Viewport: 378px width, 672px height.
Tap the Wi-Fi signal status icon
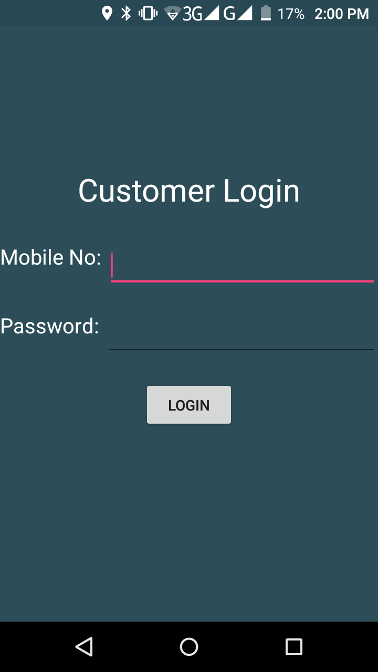(172, 14)
